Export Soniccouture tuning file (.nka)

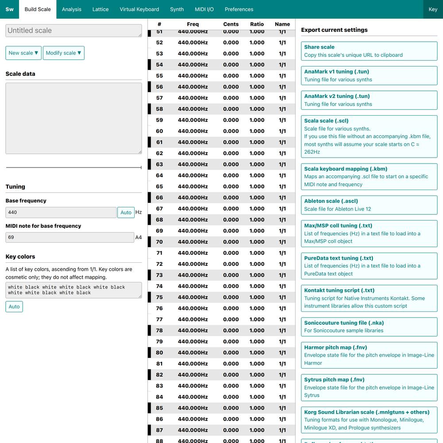coord(369,327)
